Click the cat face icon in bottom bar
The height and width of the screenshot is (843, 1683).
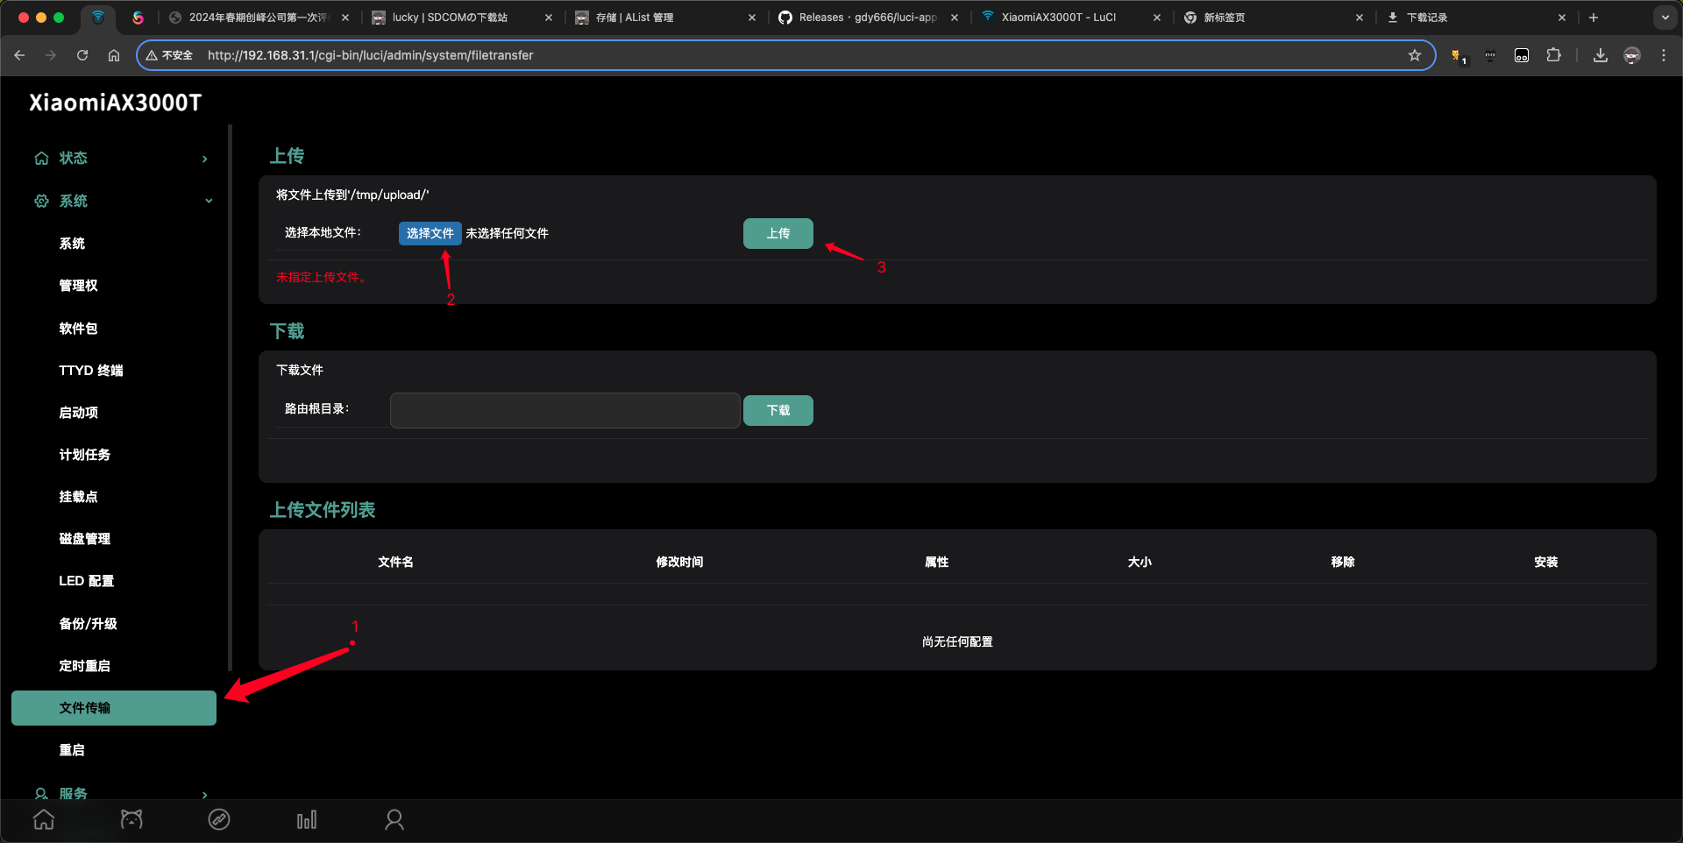coord(131,820)
